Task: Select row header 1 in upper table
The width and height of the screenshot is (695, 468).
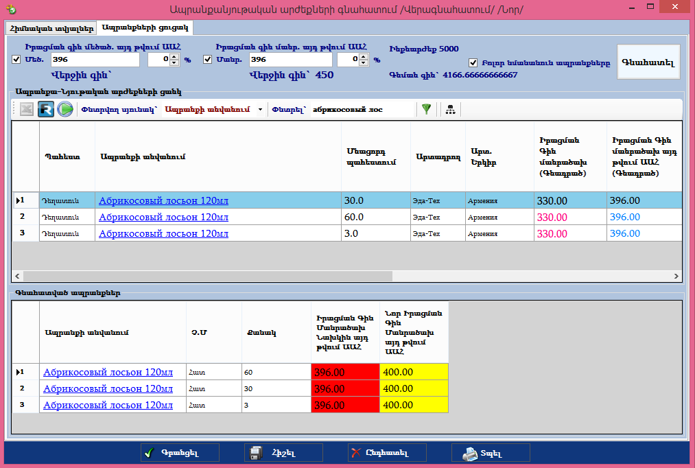Action: tap(25, 201)
